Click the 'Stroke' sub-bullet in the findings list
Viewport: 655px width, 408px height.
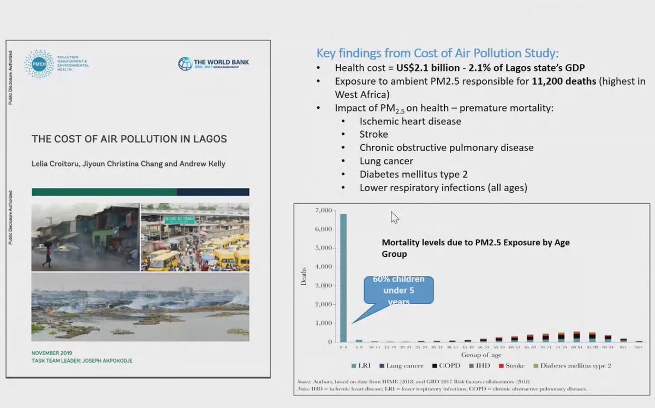(x=374, y=134)
